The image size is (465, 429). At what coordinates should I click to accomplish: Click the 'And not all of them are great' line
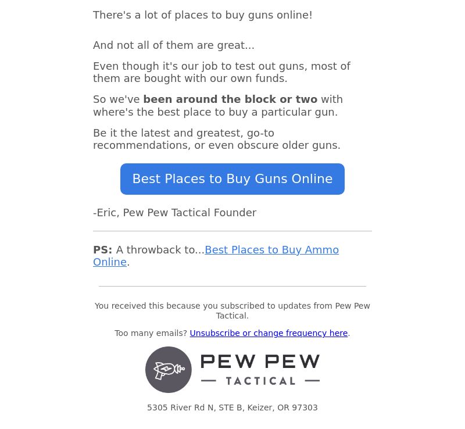(x=174, y=45)
